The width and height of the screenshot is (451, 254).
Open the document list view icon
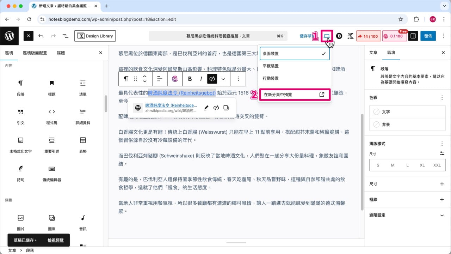tap(66, 36)
